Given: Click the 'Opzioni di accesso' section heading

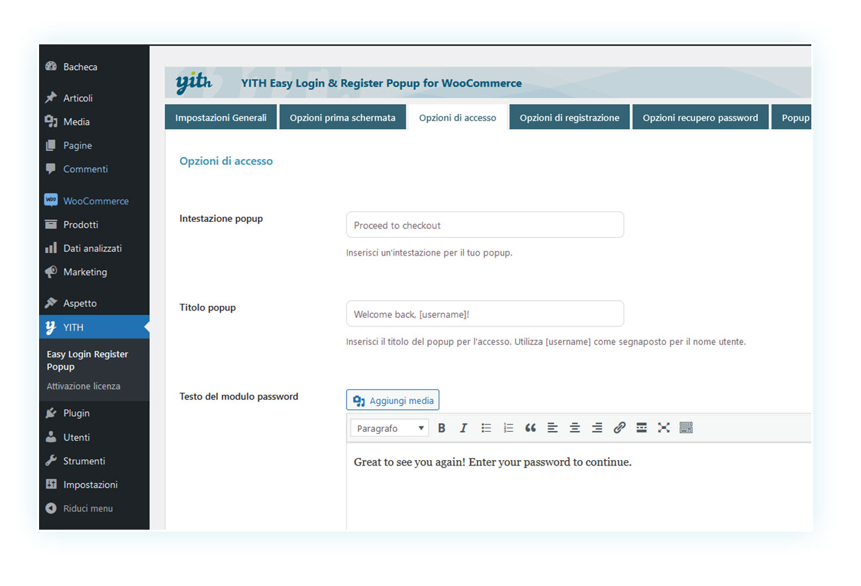Looking at the screenshot, I should 226,161.
